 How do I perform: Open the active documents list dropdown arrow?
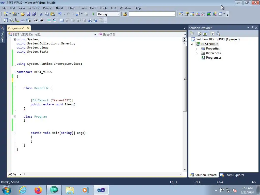coord(184,28)
